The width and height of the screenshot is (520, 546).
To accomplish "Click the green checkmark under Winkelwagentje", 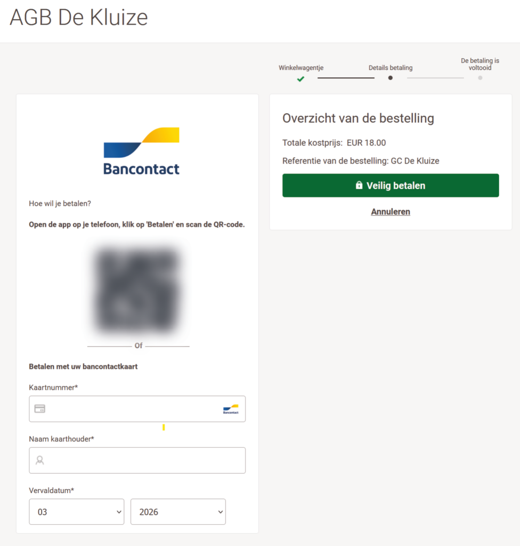I will pyautogui.click(x=301, y=79).
